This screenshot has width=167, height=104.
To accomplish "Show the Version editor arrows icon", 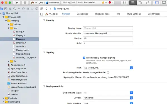I will (x=148, y=2).
